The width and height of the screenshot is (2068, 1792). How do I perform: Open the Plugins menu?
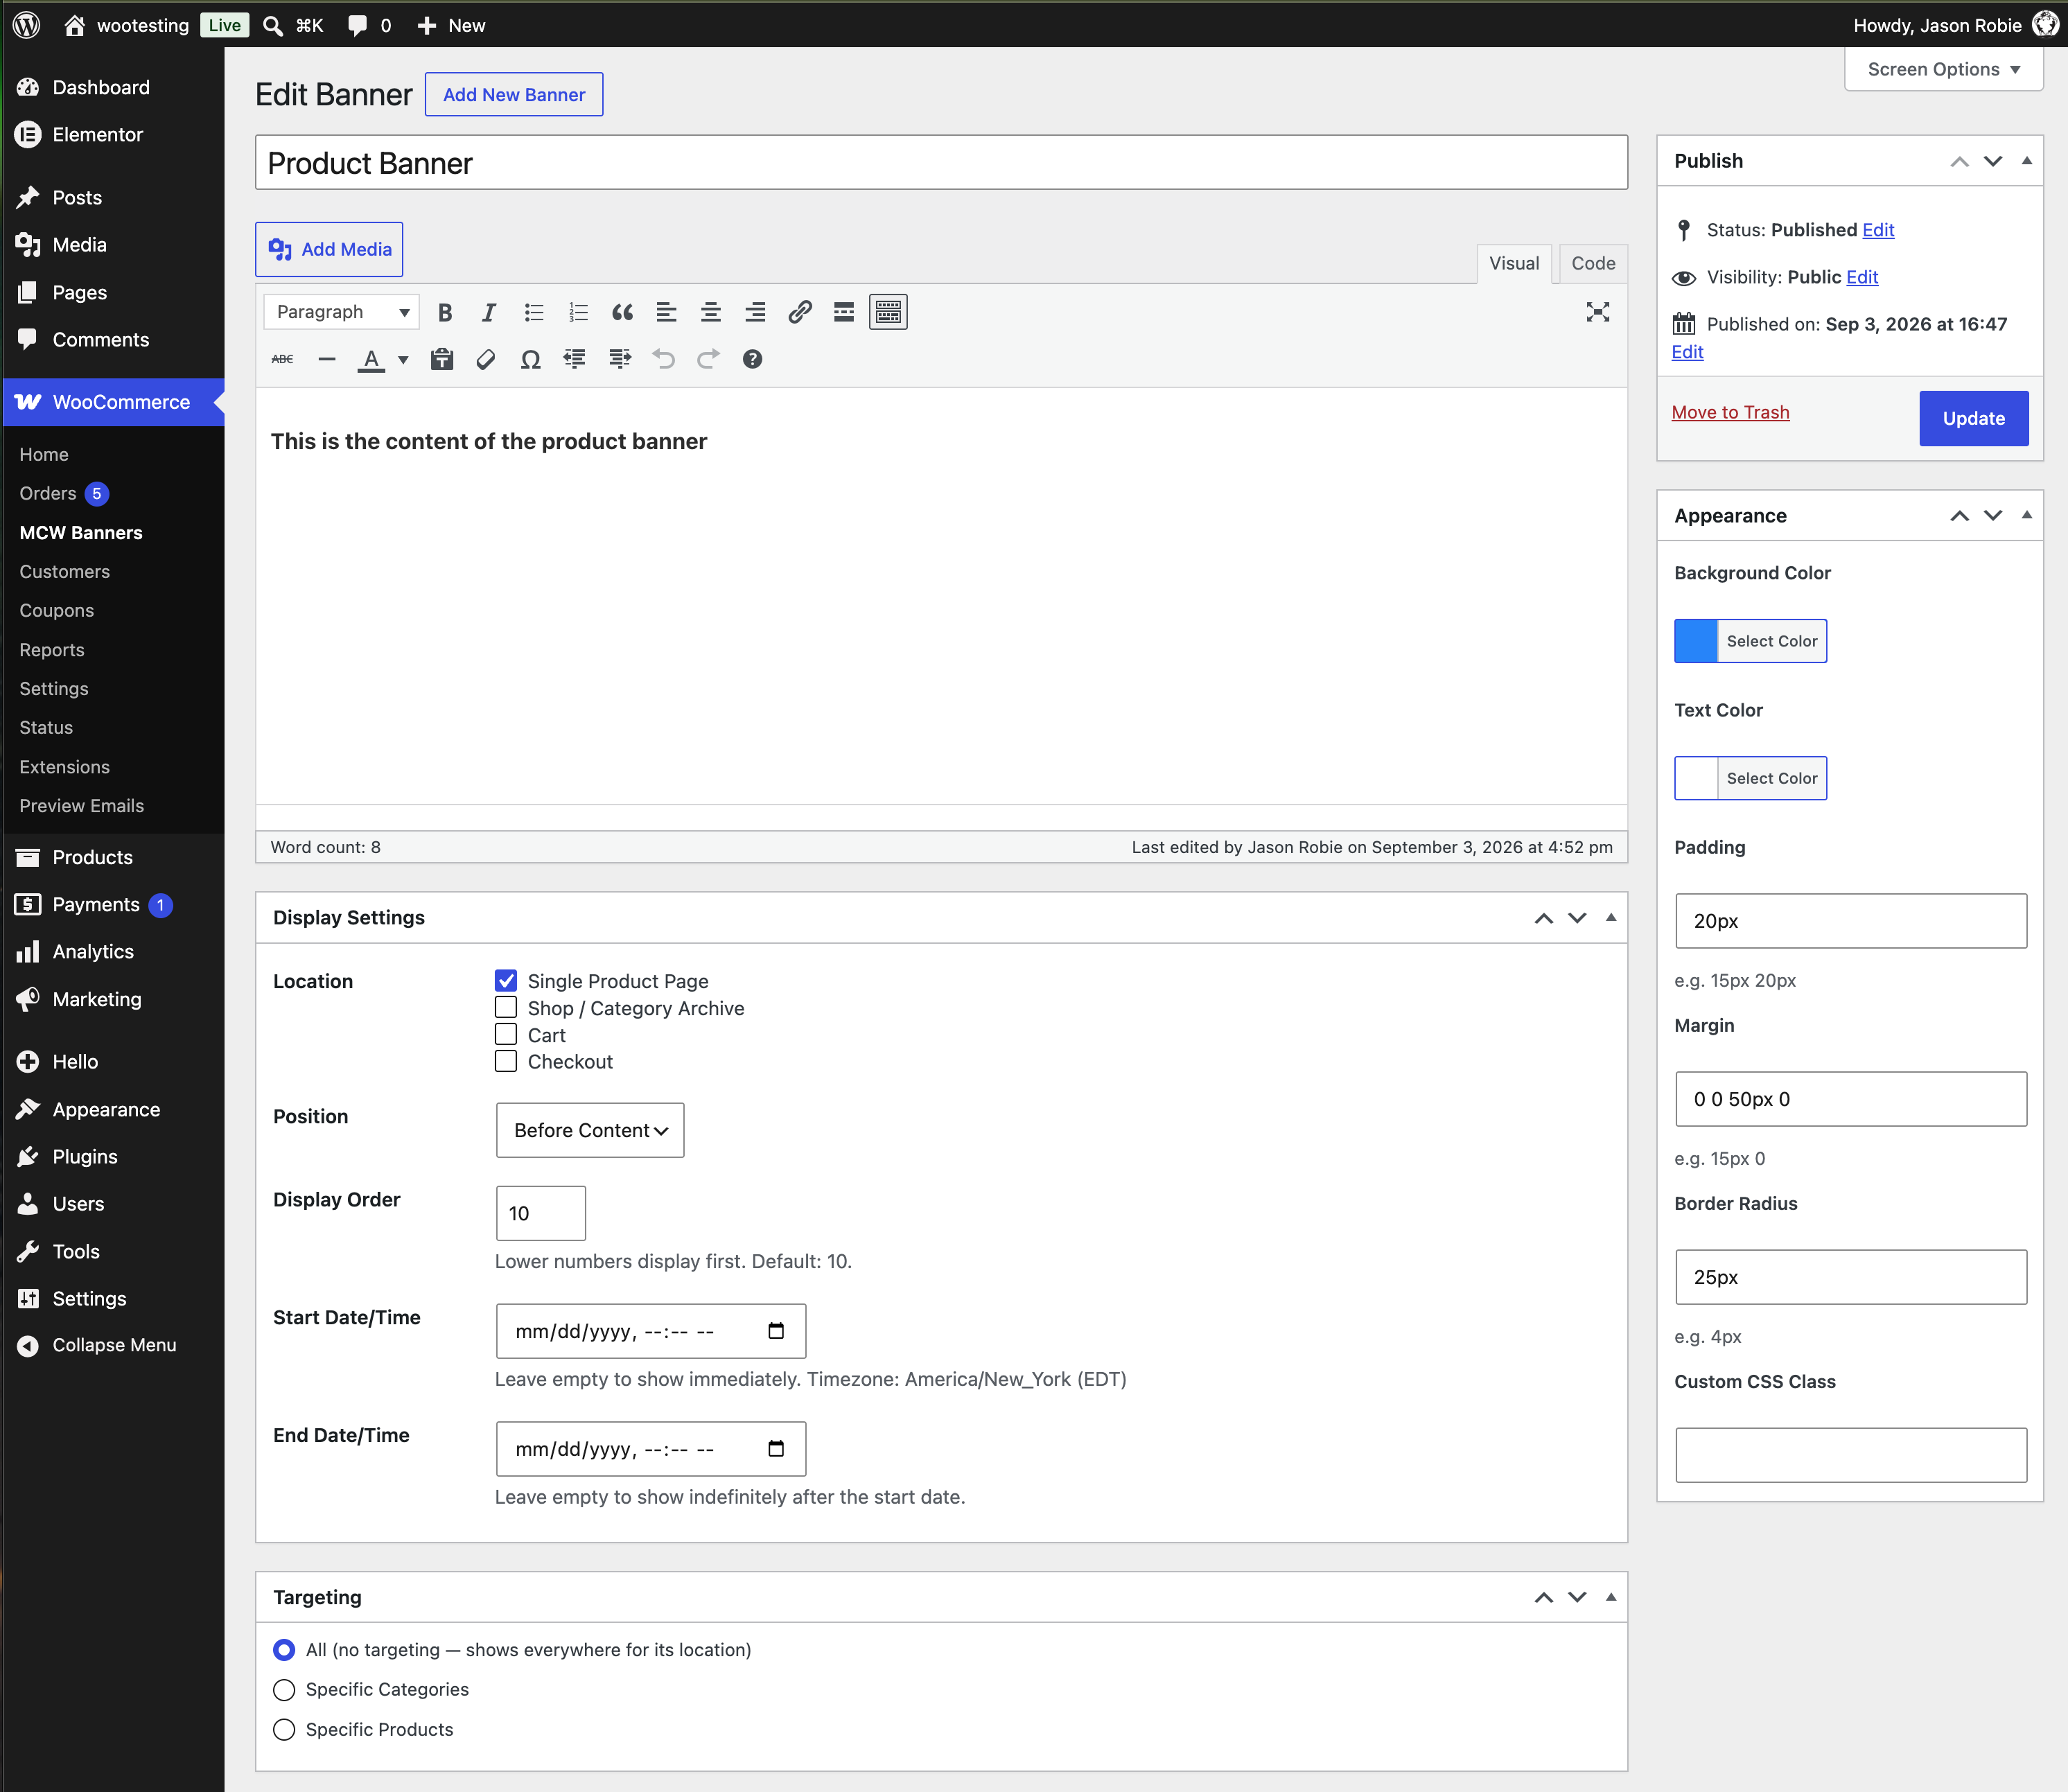coord(85,1156)
